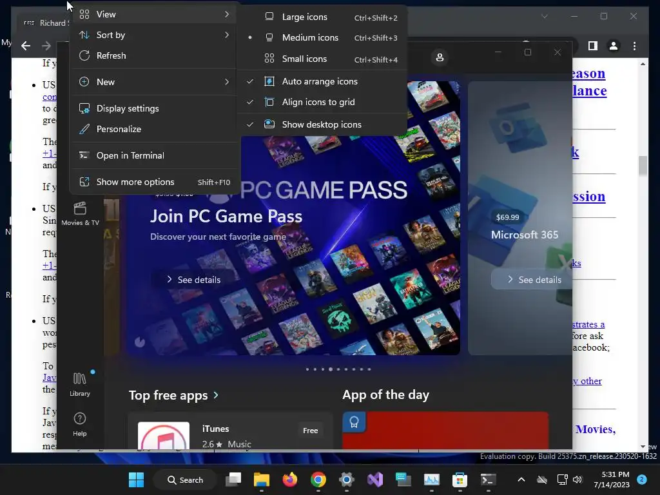The height and width of the screenshot is (495, 660).
Task: Click the highlighted carousel page indicator dot
Action: click(x=331, y=369)
